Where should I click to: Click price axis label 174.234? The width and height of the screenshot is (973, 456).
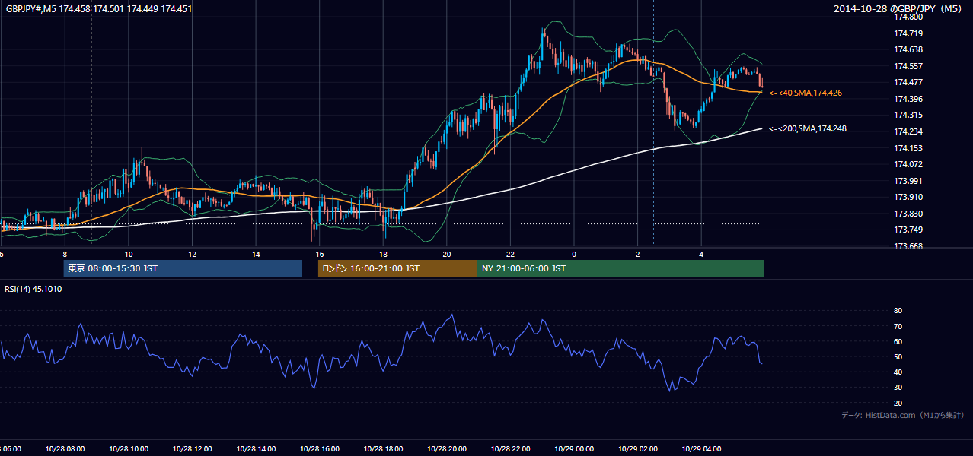[x=908, y=131]
